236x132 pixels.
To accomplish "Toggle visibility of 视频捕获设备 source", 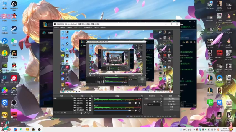I will tap(87, 99).
